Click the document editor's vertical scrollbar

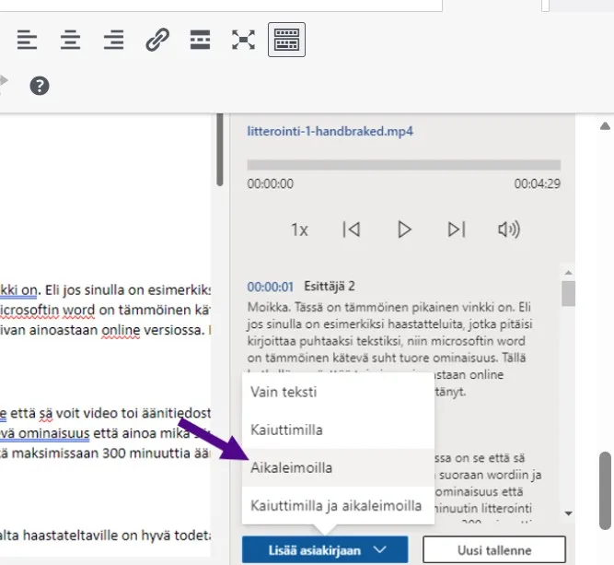220,150
